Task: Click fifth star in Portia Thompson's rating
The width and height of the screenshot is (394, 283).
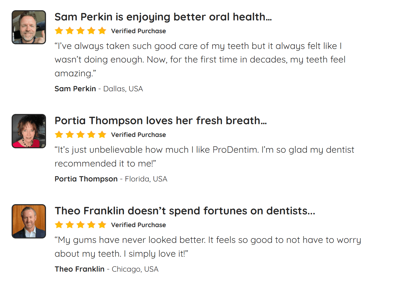Action: 102,135
